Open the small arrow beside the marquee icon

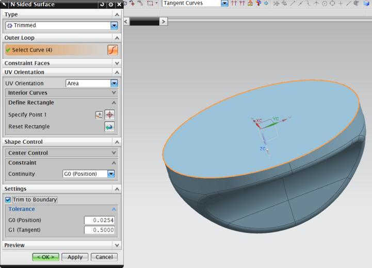tap(156, 3)
